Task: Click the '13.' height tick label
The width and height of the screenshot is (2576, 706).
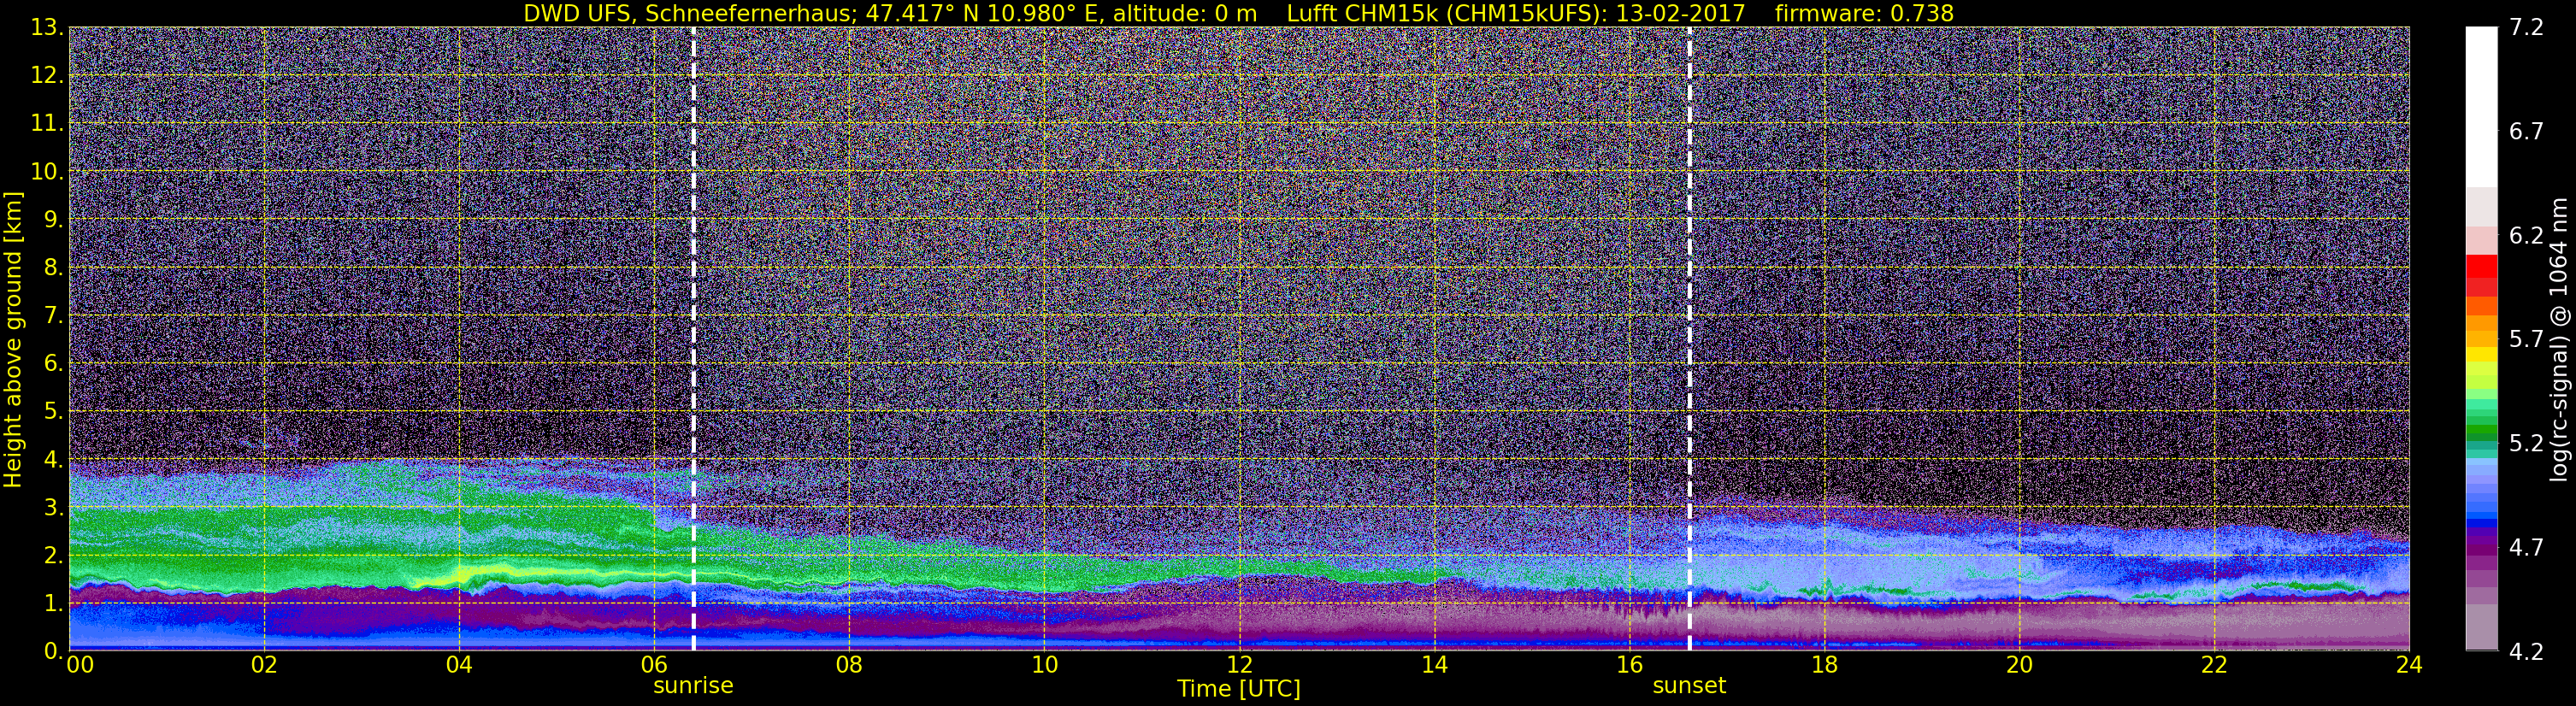Action: tap(46, 27)
